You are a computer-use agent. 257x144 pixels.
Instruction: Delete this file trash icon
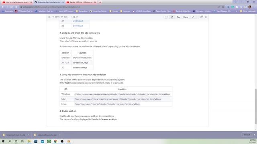tap(206, 17)
